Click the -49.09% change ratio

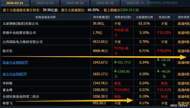pos(164,74)
